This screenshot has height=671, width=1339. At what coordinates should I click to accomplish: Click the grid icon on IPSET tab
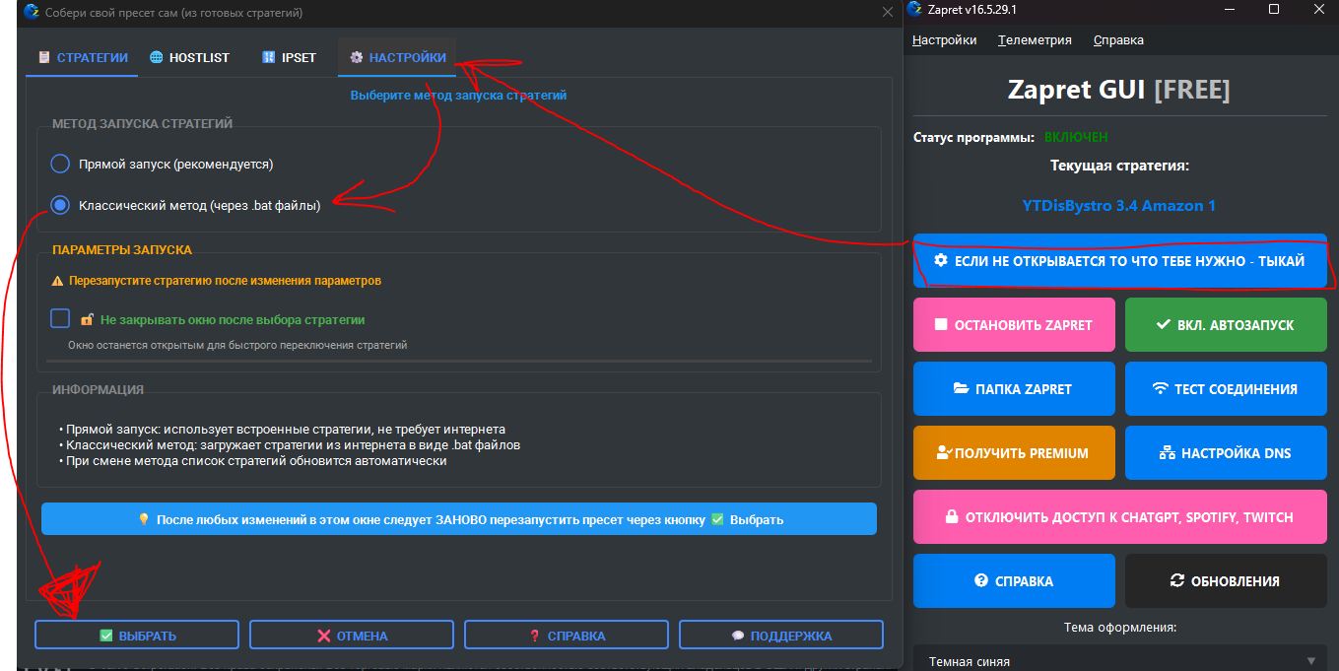click(268, 58)
